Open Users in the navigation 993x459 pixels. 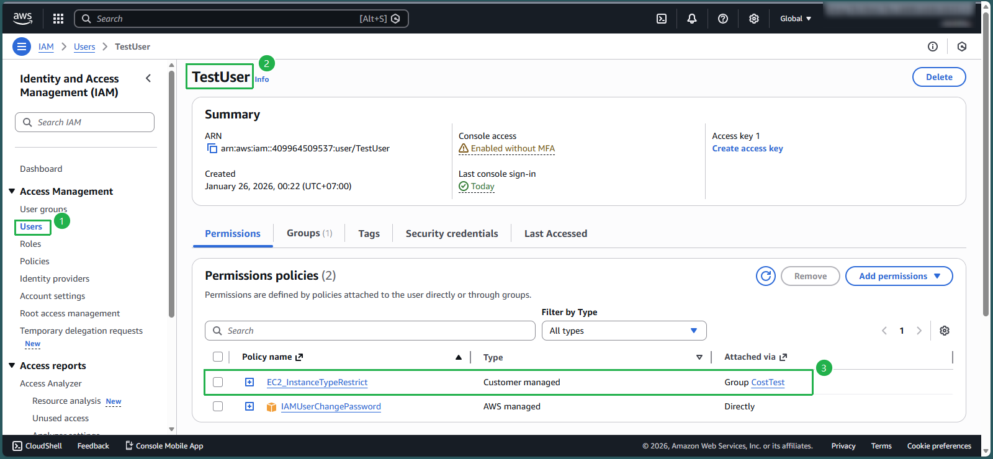click(31, 226)
